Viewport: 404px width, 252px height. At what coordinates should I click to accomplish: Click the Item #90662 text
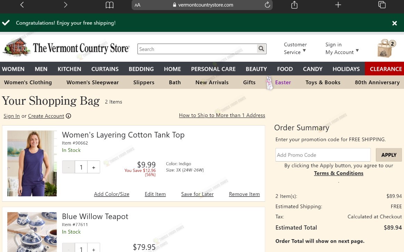click(75, 143)
